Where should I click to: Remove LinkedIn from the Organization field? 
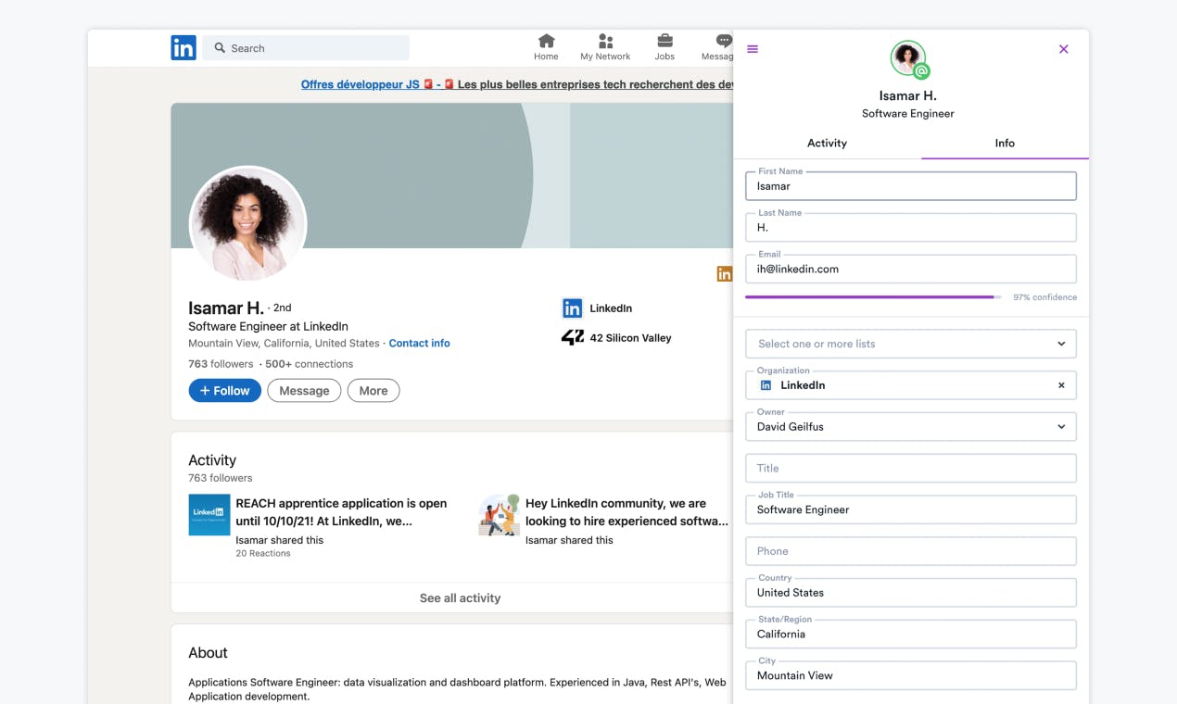(1062, 385)
